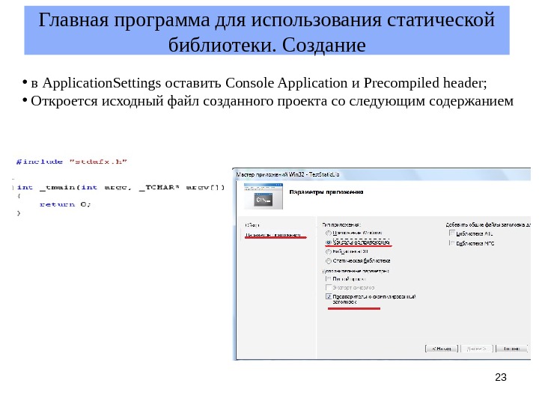Select the 'Консольное приложение' radio option
This screenshot has height=404, width=539.
(x=329, y=242)
